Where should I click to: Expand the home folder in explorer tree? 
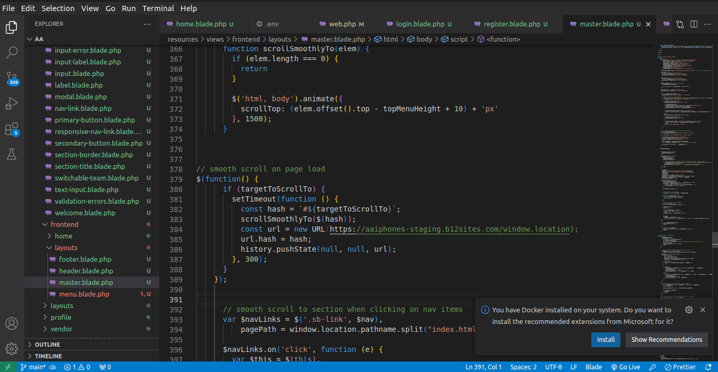(x=63, y=236)
